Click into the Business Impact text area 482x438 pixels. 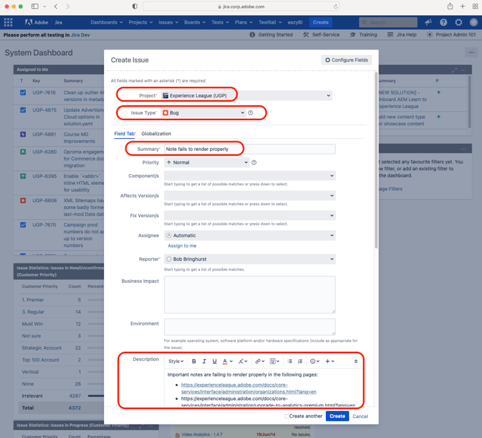(x=249, y=295)
